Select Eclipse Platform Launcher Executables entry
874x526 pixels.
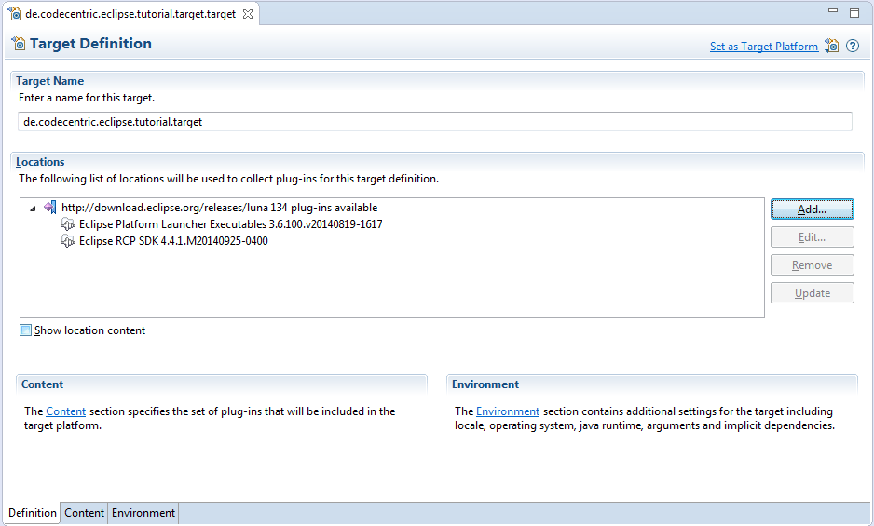(230, 224)
